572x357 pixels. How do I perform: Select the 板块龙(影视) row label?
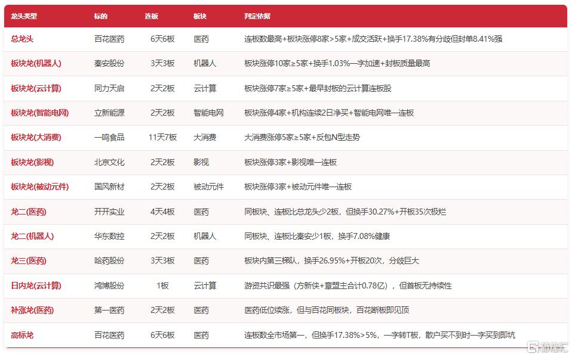32,163
